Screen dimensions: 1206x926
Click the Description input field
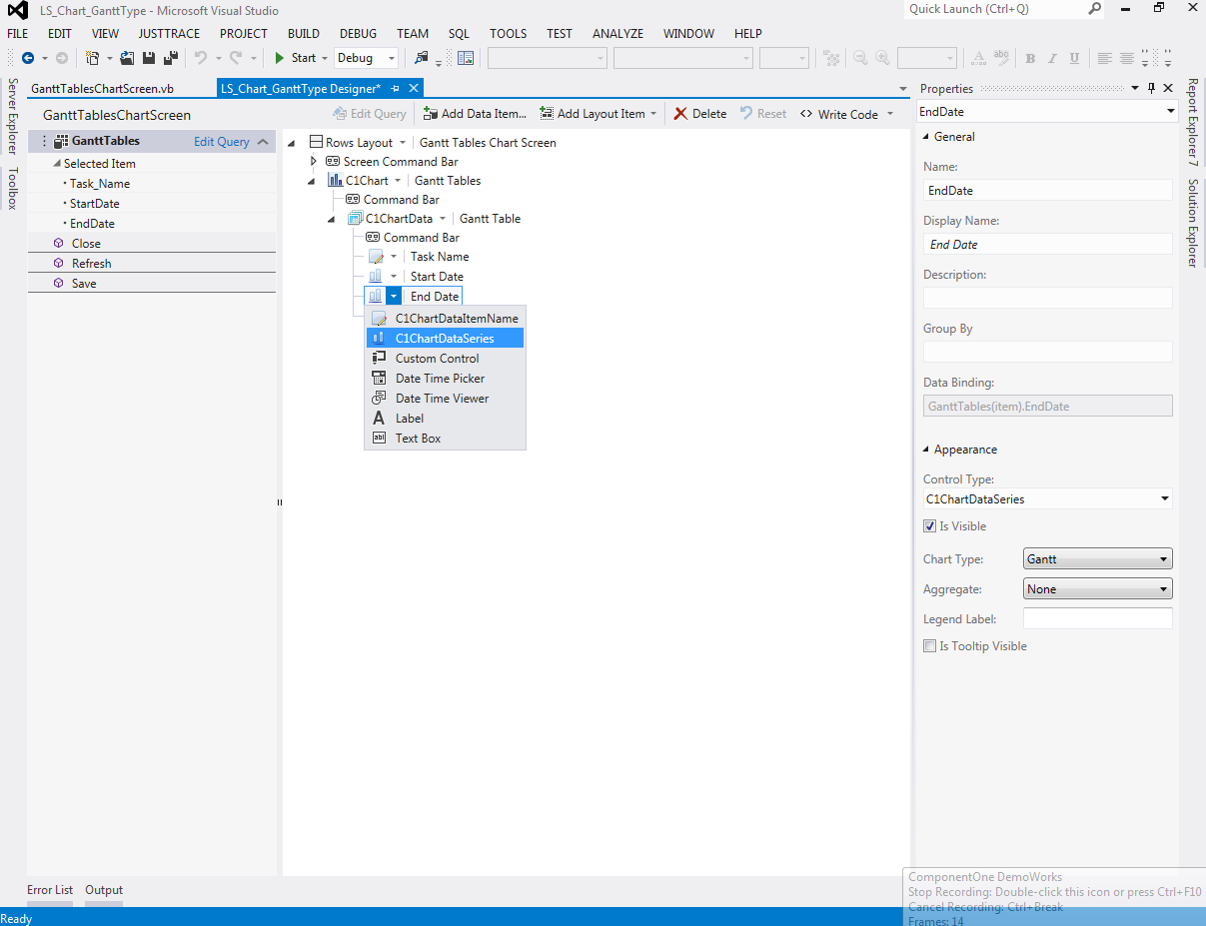(1047, 298)
